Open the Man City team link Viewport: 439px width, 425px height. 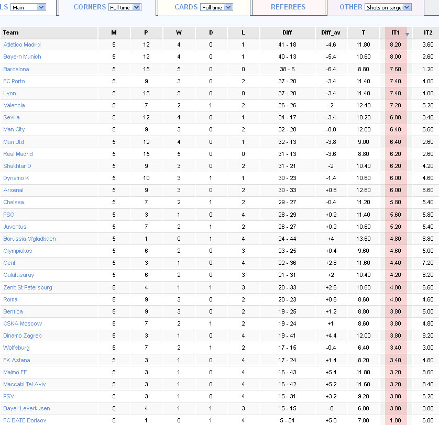(14, 129)
